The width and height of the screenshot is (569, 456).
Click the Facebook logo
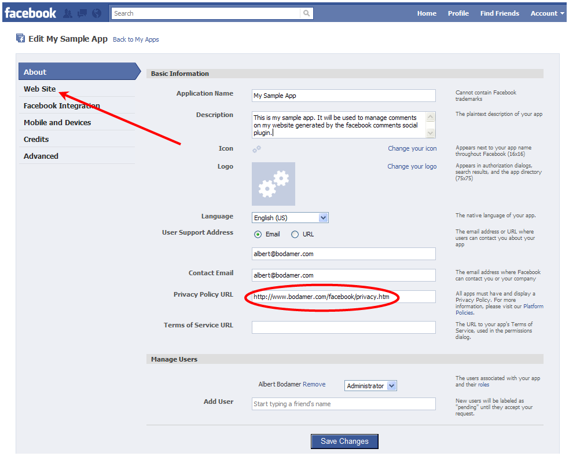pyautogui.click(x=31, y=13)
